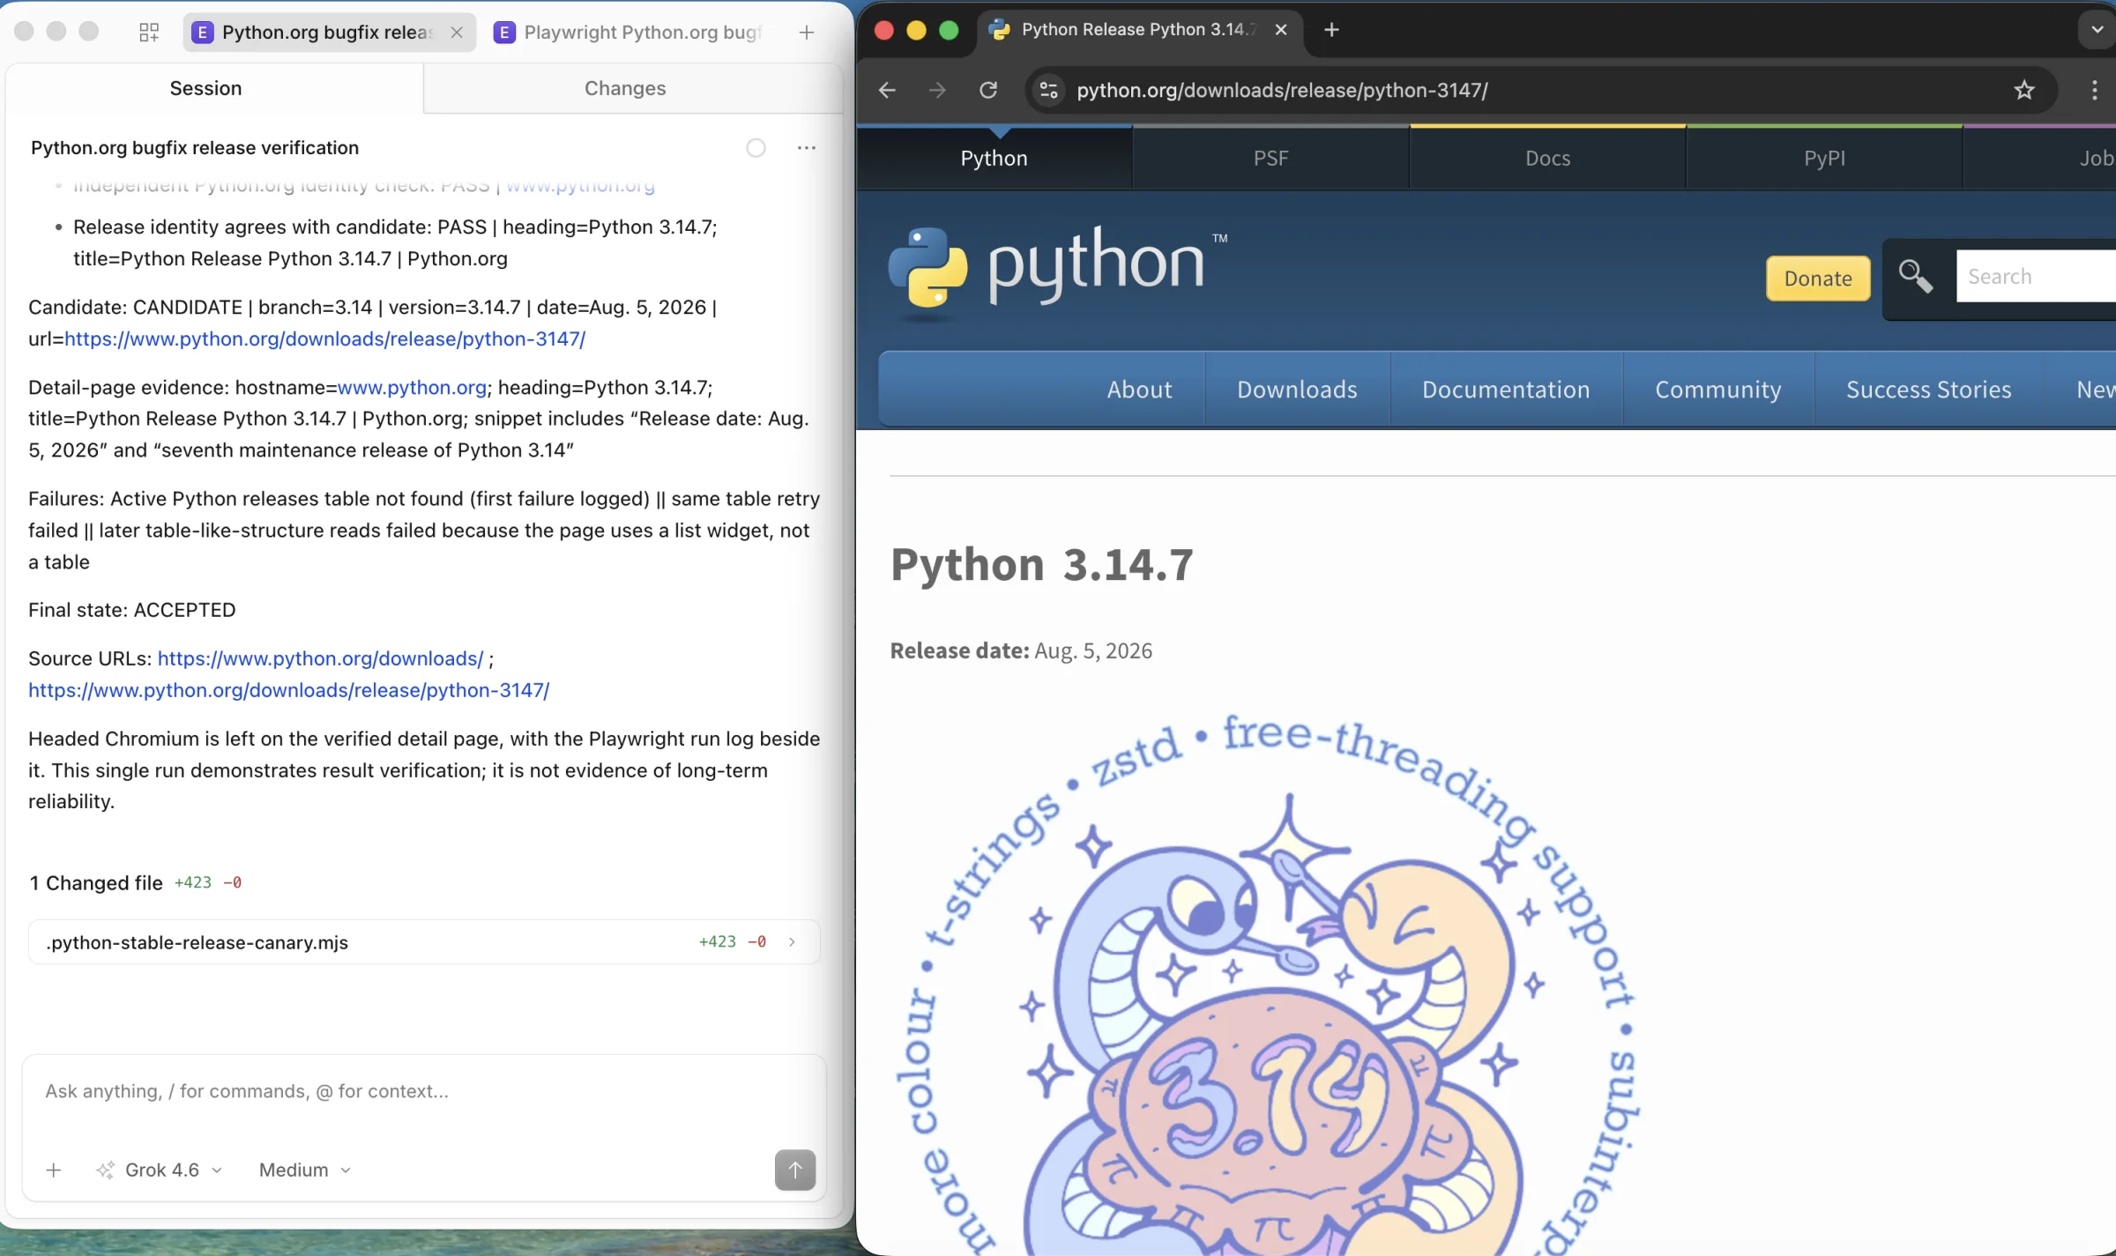
Task: Open a new Chrome tab
Action: click(x=1331, y=30)
